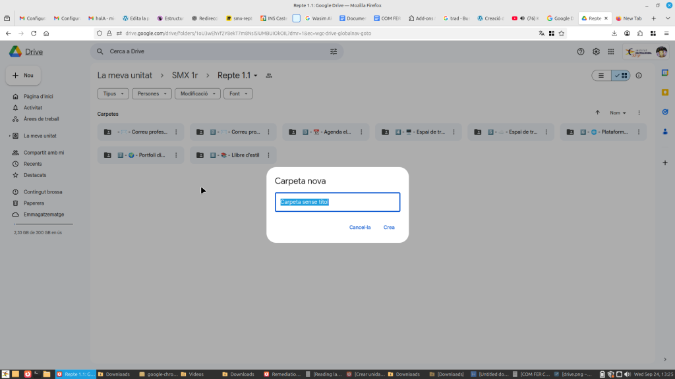Viewport: 675px width, 379px height.
Task: Open the Google apps grid launcher
Action: click(611, 51)
